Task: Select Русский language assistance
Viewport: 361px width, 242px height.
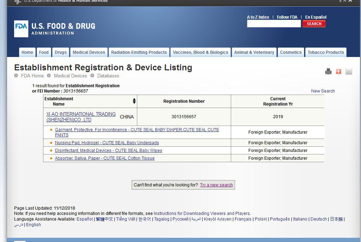Action: 180,219
